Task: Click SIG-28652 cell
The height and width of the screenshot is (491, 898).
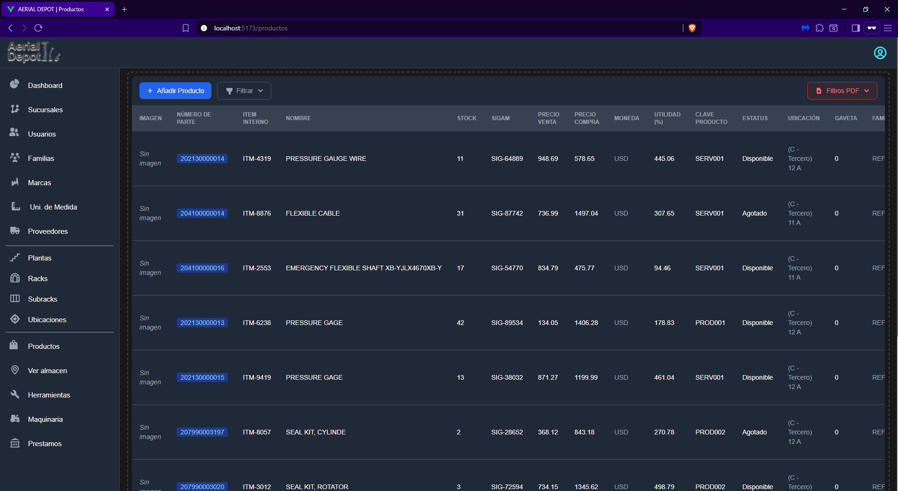Action: coord(507,432)
